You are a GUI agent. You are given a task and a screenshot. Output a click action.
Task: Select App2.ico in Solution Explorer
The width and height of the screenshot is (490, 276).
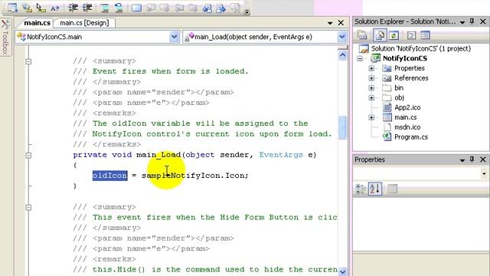(x=407, y=107)
